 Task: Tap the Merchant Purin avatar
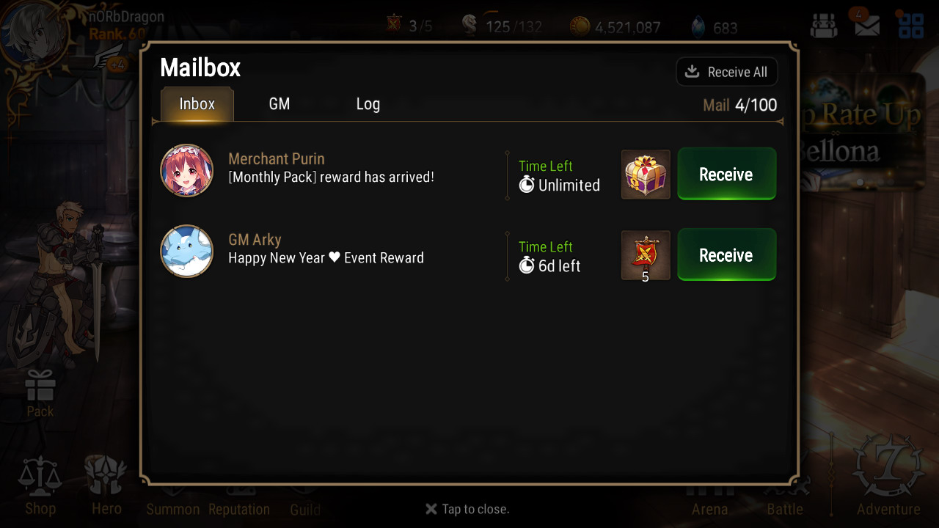point(187,171)
